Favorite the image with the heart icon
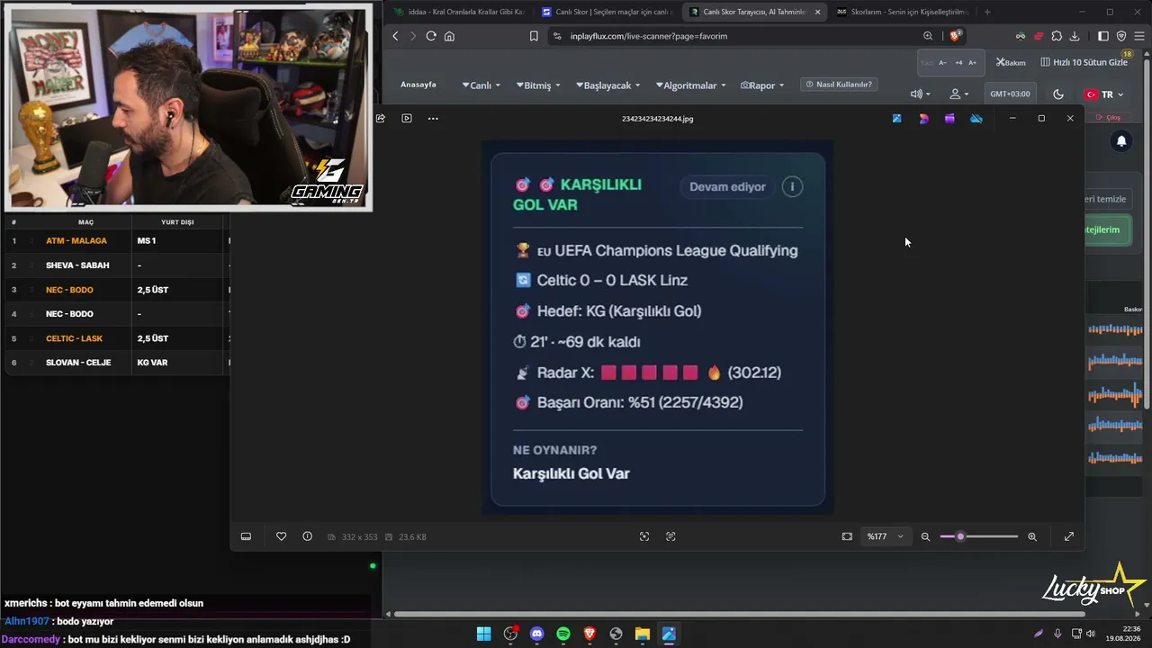This screenshot has height=648, width=1152. (282, 536)
